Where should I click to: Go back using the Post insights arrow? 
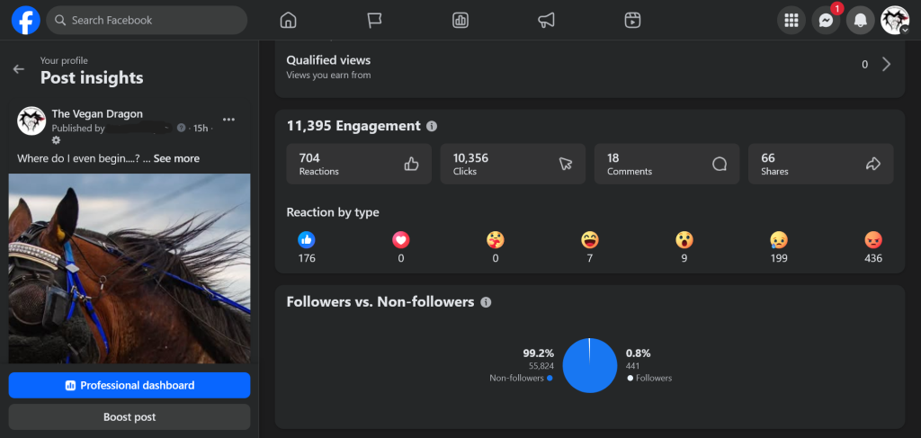coord(19,69)
